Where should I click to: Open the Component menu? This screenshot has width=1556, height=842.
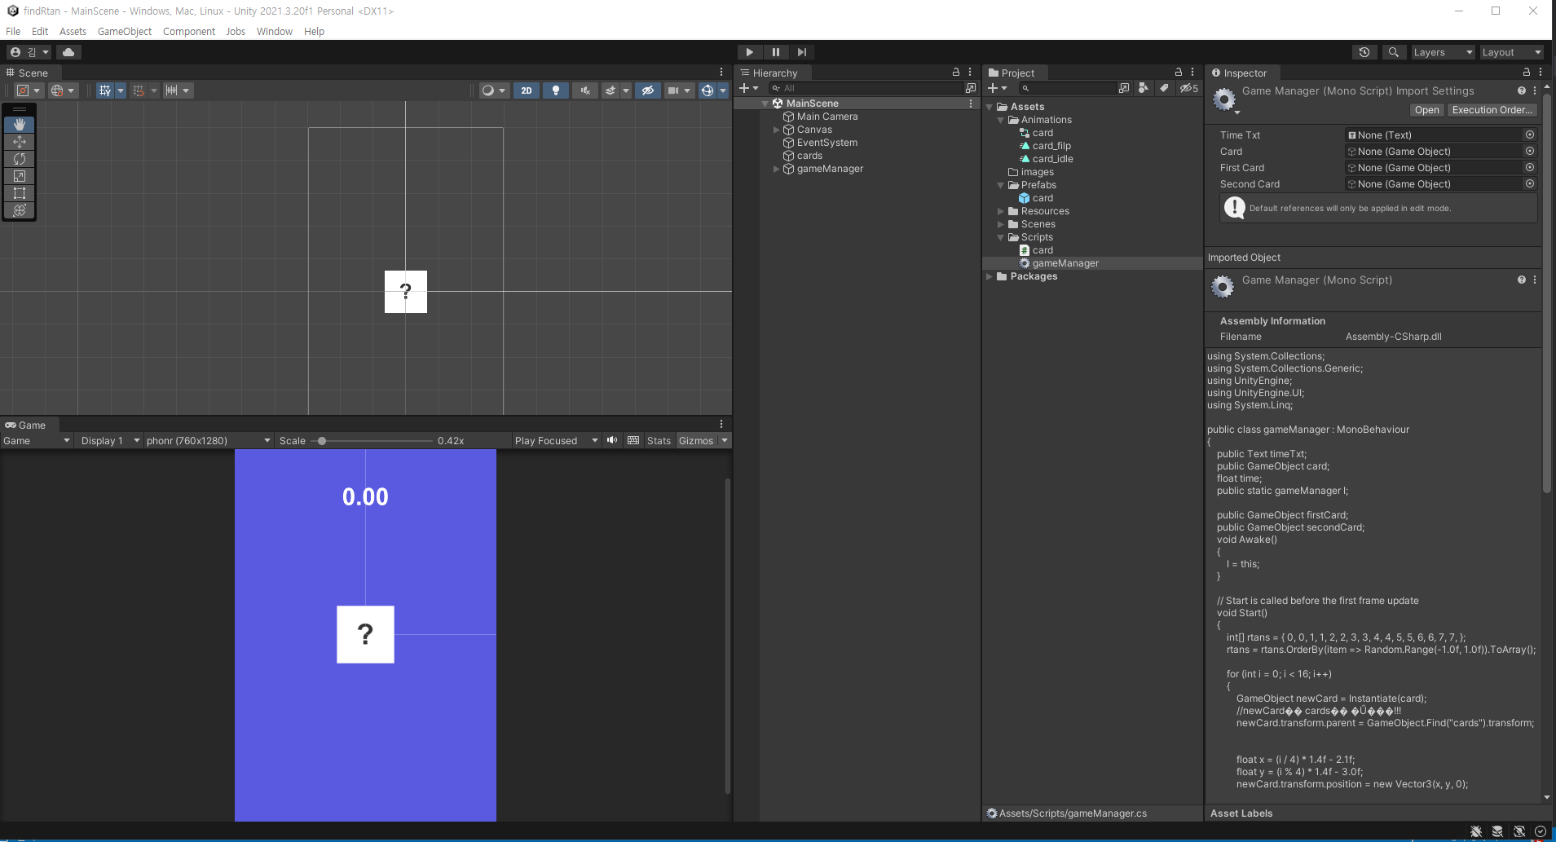pyautogui.click(x=189, y=32)
